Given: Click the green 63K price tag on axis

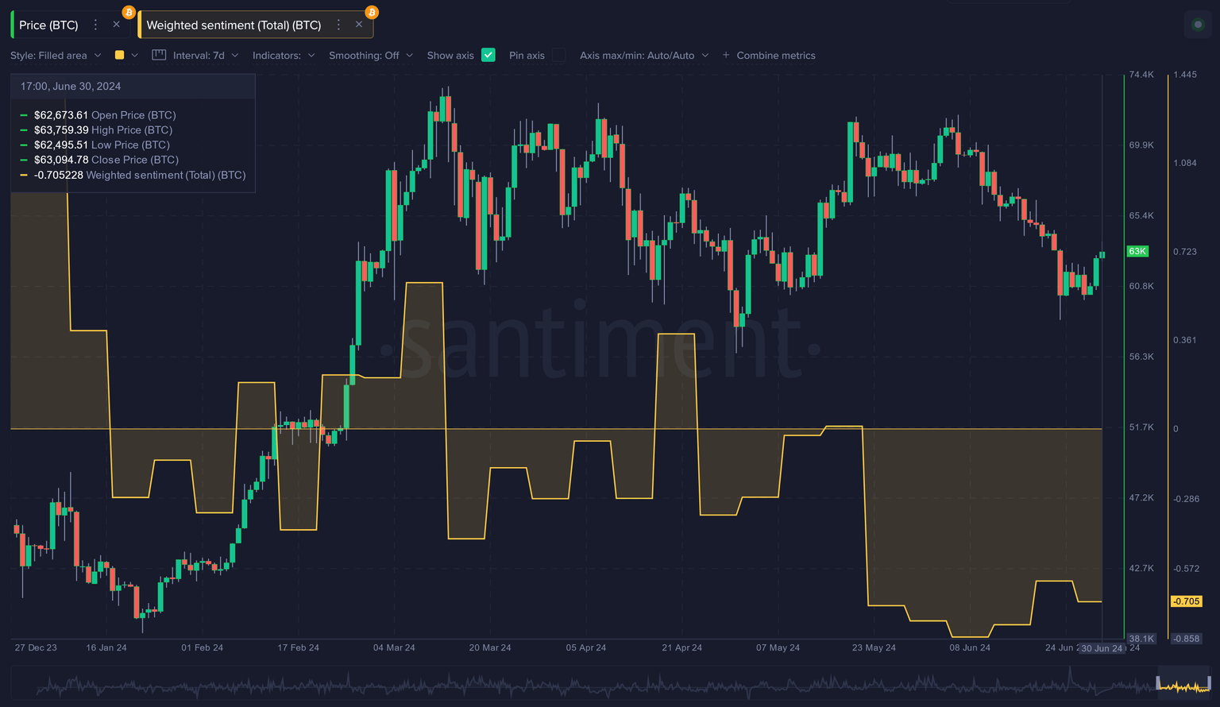Looking at the screenshot, I should (x=1137, y=251).
